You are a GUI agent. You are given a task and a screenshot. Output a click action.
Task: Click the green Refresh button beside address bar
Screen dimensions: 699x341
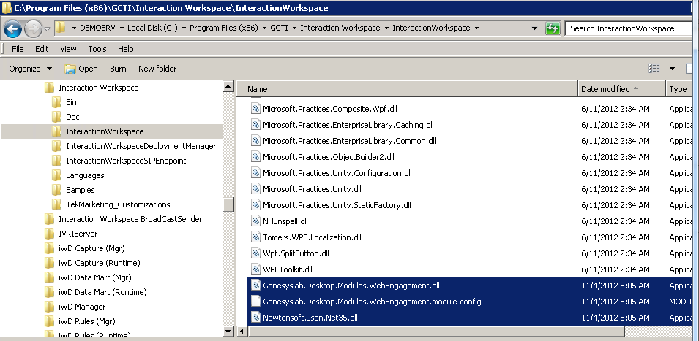[553, 28]
